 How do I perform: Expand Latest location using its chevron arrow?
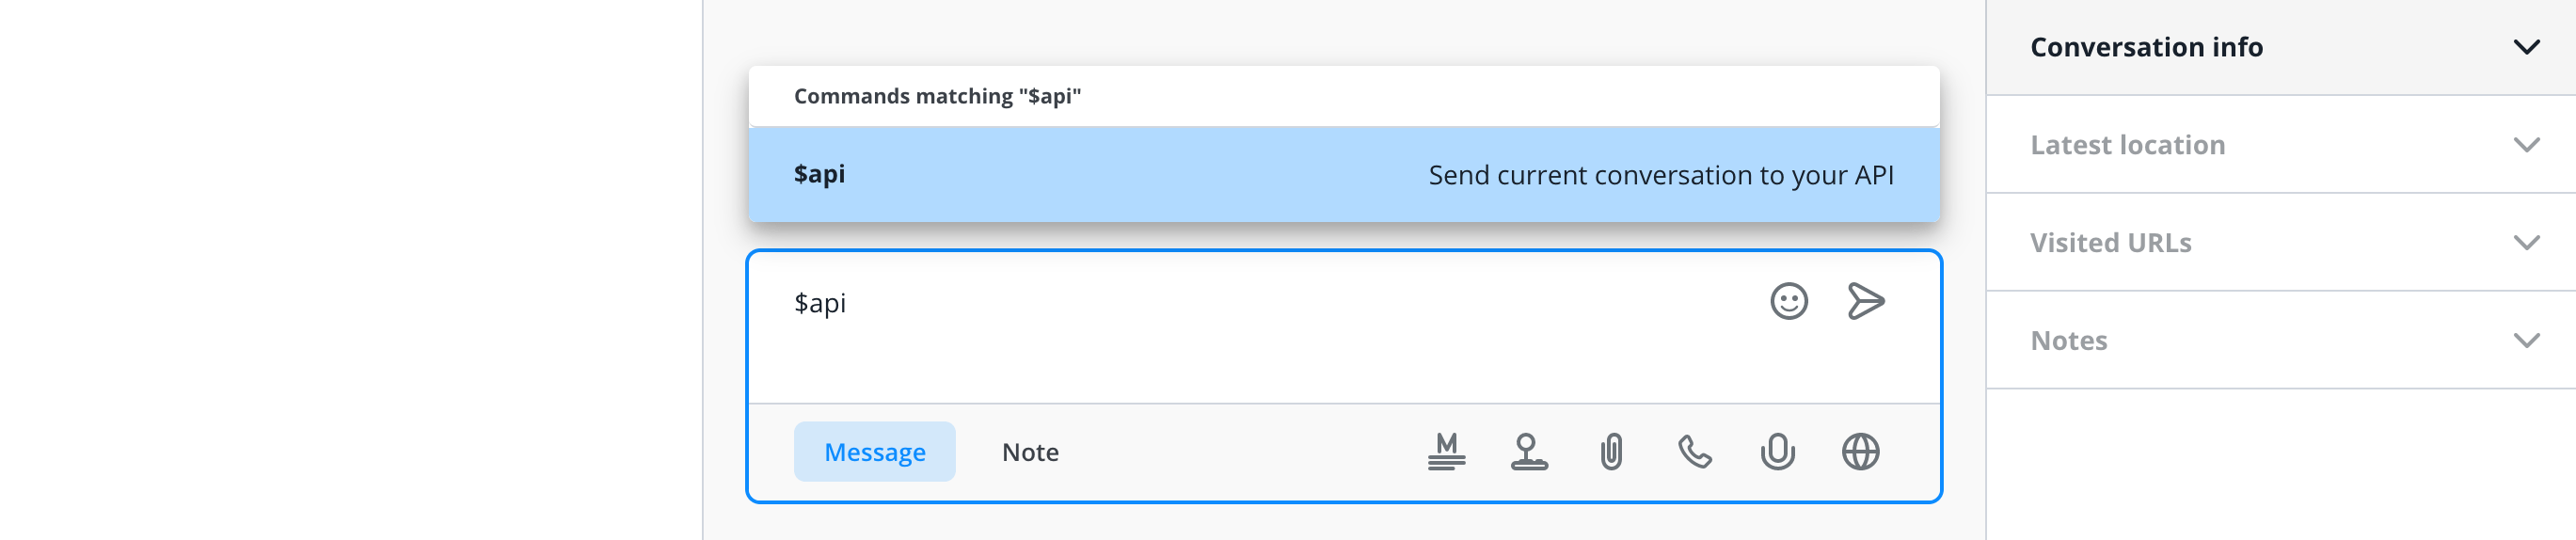pos(2526,145)
